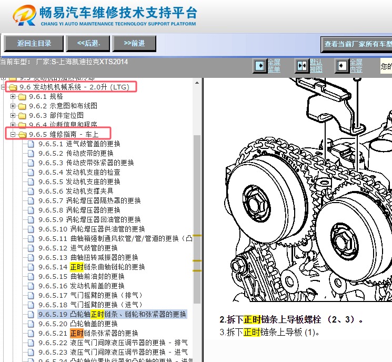
Task: Collapse the 9.6 发动机机械系统 node
Action: click(3, 87)
